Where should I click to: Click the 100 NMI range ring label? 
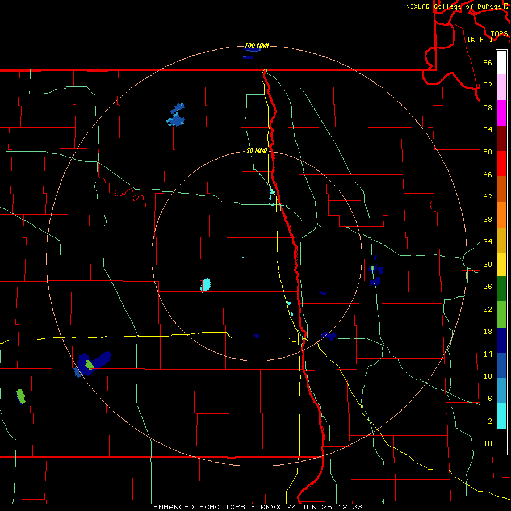tap(257, 45)
